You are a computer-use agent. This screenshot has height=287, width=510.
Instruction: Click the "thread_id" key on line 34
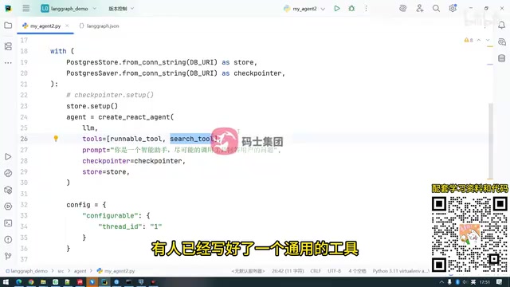(x=120, y=226)
